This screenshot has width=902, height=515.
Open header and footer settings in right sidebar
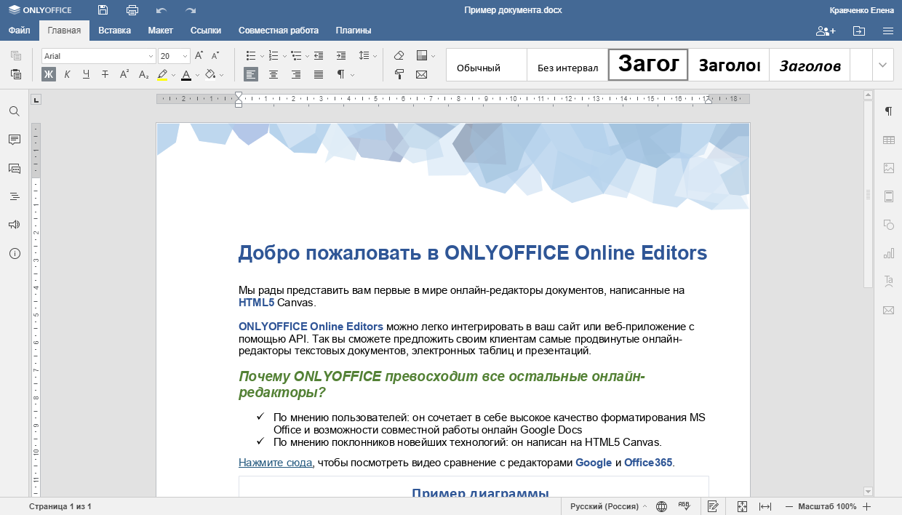[888, 196]
